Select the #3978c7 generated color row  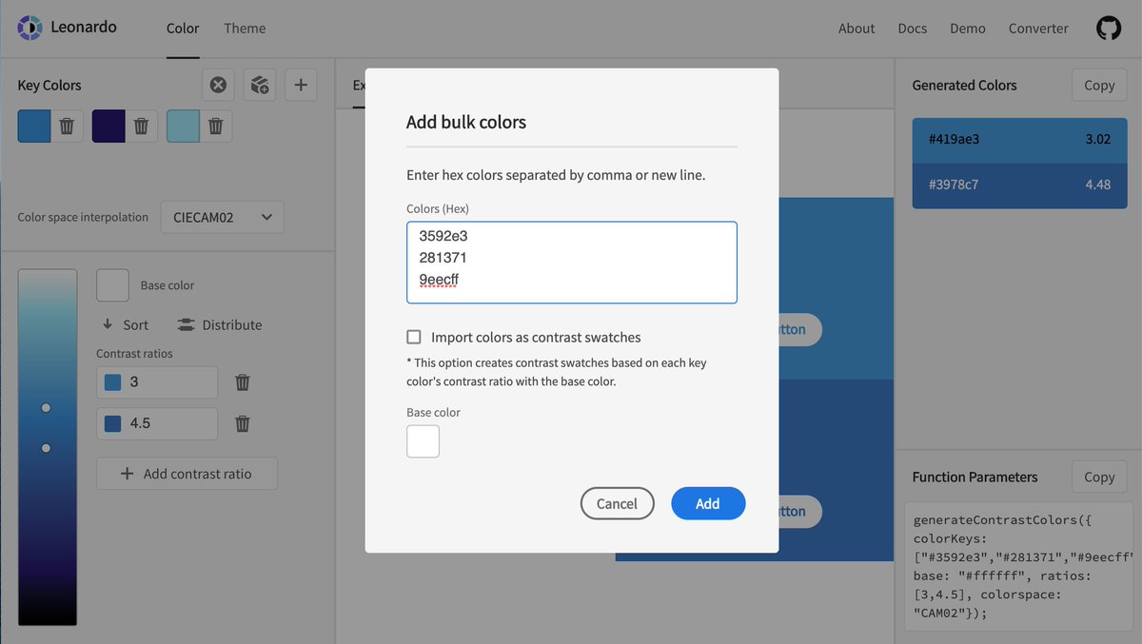pos(1020,185)
